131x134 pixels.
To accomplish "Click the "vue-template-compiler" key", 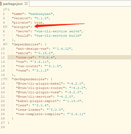I will (x=39, y=114).
